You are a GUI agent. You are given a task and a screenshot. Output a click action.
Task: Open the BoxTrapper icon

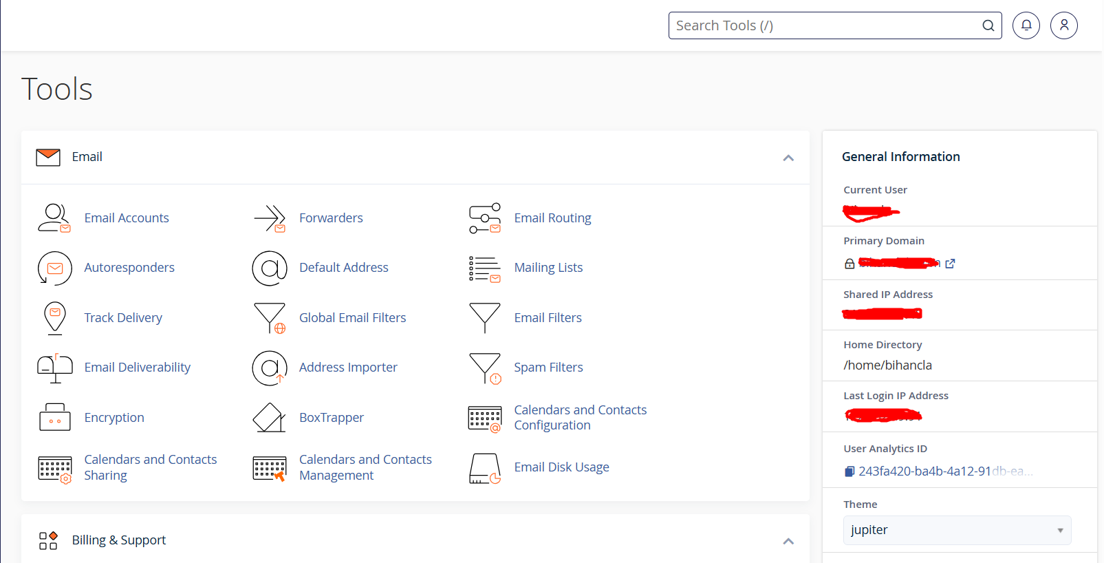point(270,418)
